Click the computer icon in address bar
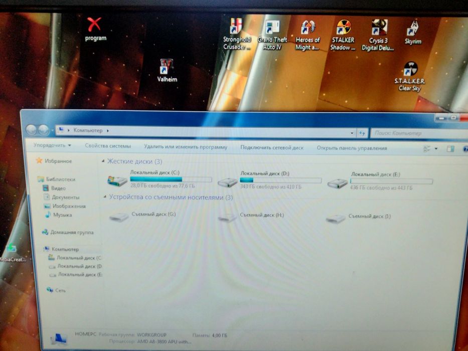Image resolution: width=468 pixels, height=351 pixels. click(61, 129)
